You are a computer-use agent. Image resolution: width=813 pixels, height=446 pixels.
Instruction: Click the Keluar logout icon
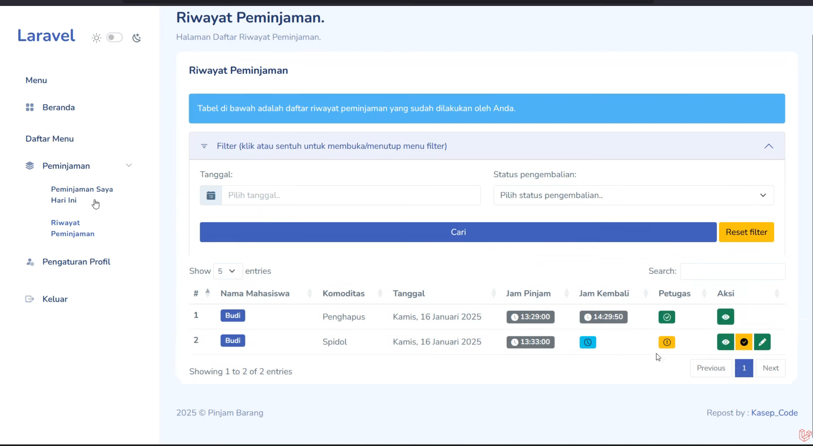30,299
